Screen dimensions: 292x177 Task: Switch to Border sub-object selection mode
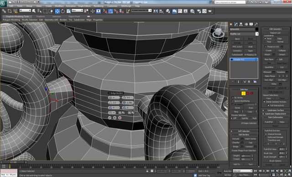pos(243,93)
